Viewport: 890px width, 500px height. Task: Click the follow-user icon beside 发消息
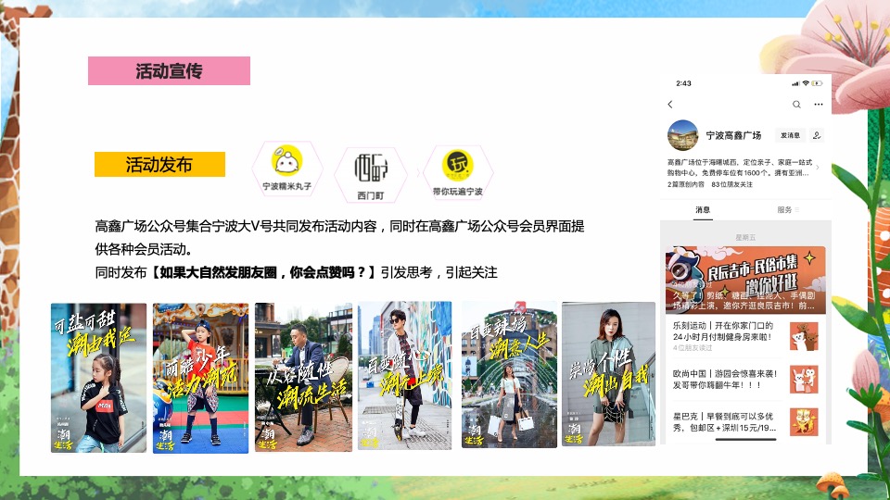point(817,135)
